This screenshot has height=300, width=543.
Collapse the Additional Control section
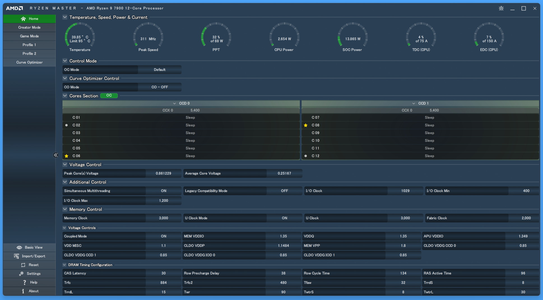tap(65, 182)
